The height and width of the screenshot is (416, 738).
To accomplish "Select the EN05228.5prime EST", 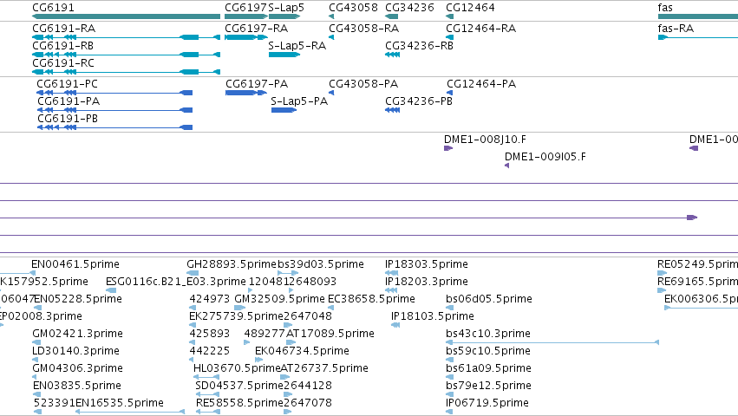I will 37,308.
